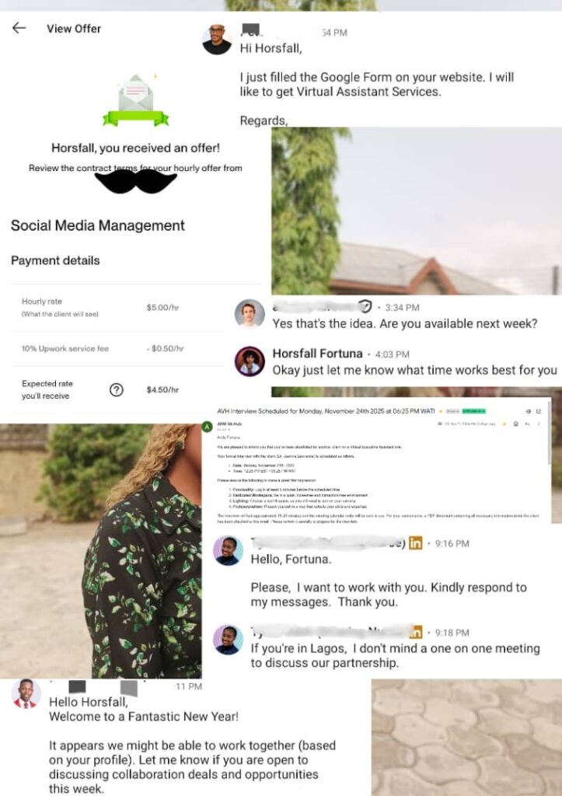Click the Horsfall Fortuna sender name
562x796 pixels.
[x=317, y=354]
